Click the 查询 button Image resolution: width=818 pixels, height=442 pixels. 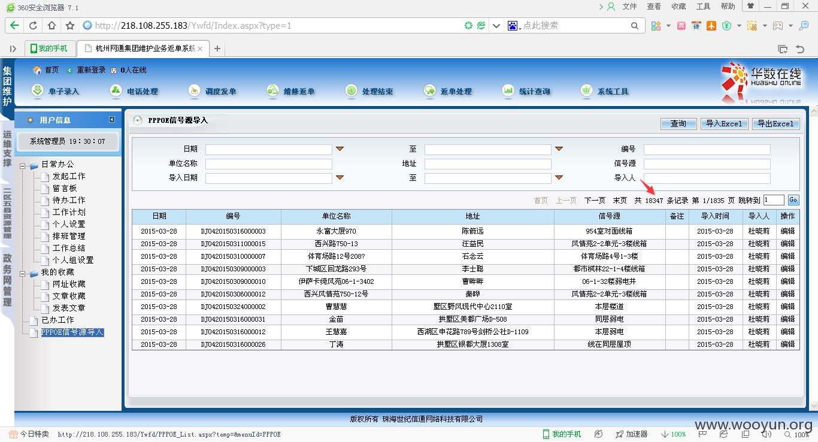pos(678,123)
